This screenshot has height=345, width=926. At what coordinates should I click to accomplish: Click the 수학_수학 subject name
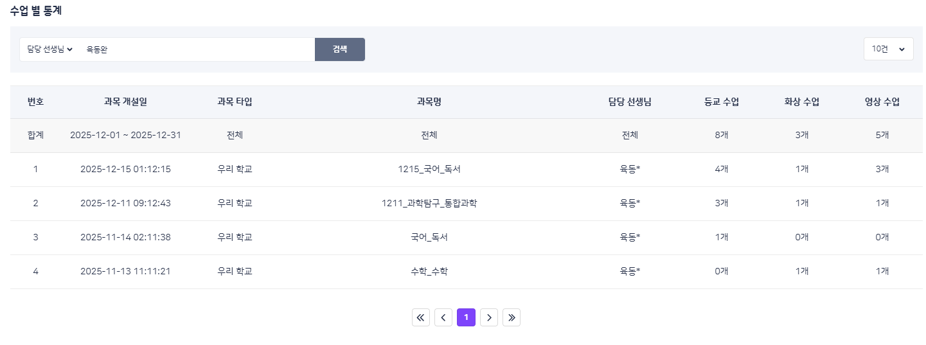click(429, 271)
